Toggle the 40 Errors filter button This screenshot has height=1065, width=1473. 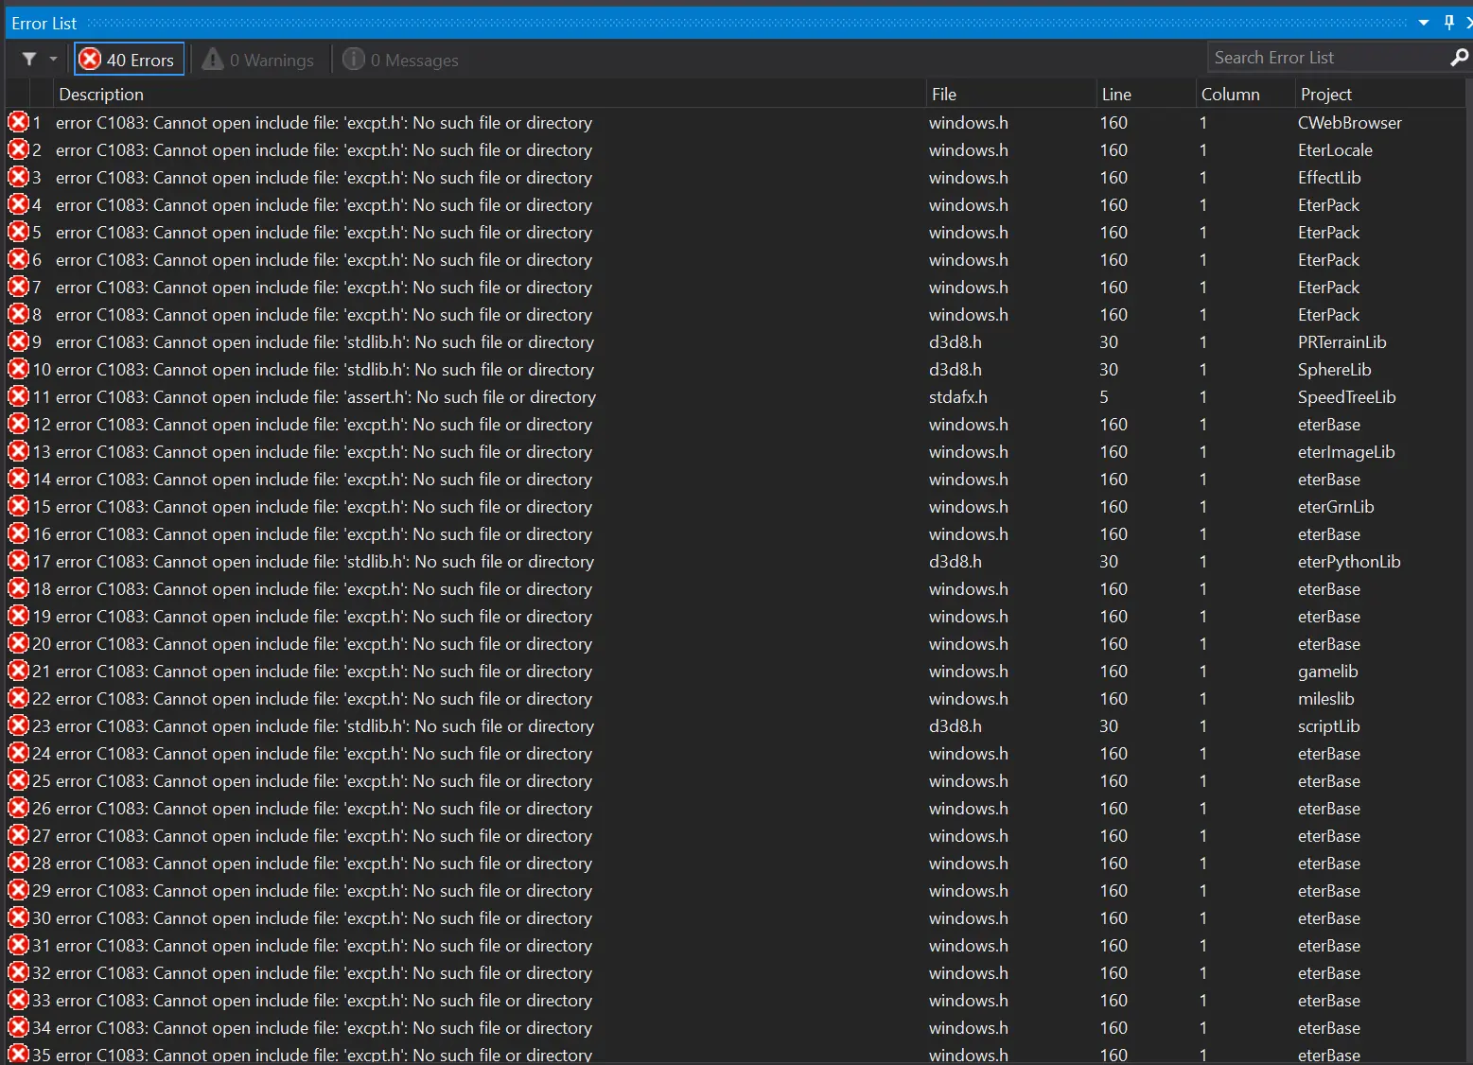click(x=129, y=60)
